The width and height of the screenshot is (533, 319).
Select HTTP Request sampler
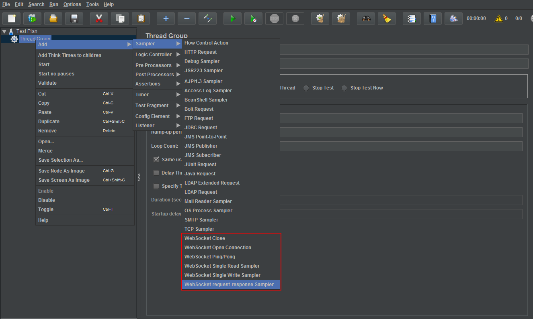click(x=231, y=52)
